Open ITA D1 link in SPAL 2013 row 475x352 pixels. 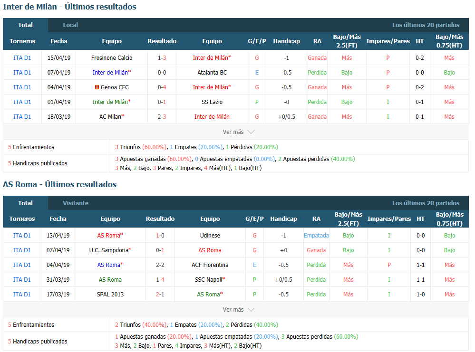pos(22,295)
